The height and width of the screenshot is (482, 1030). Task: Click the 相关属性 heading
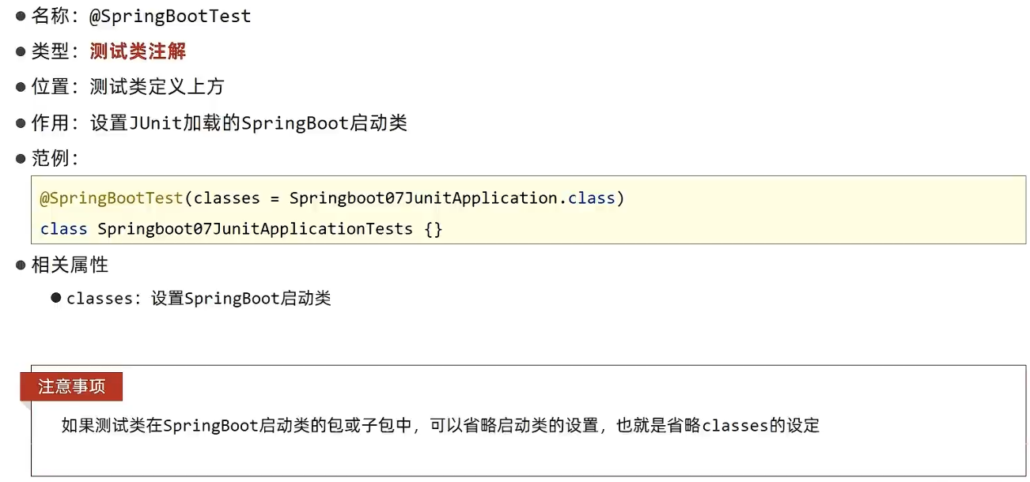[x=70, y=265]
